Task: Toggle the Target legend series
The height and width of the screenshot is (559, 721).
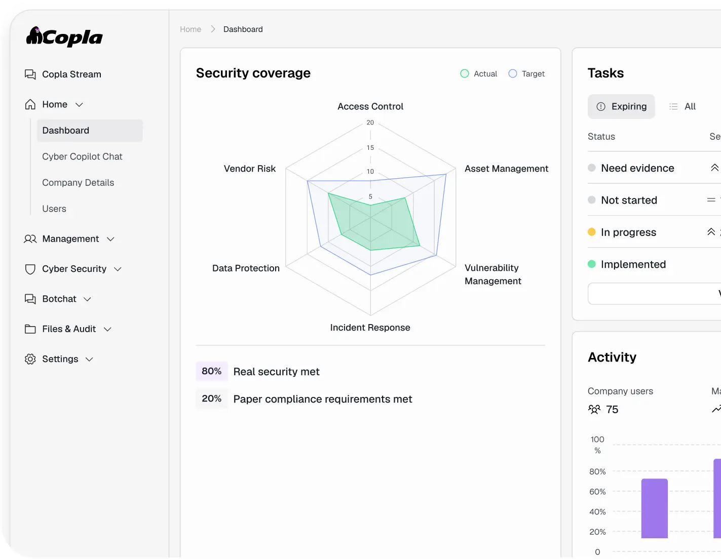Action: click(x=526, y=74)
